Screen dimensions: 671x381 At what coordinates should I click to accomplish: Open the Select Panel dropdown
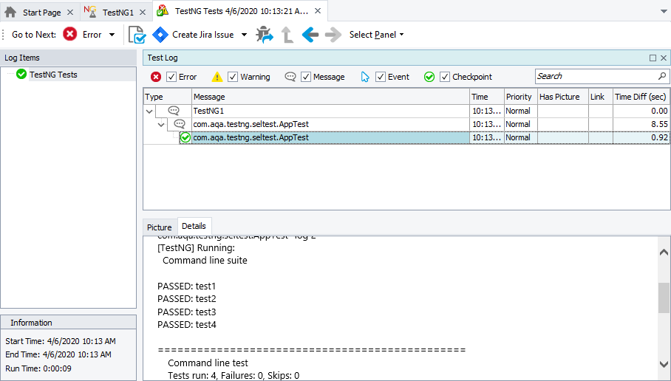coord(376,35)
